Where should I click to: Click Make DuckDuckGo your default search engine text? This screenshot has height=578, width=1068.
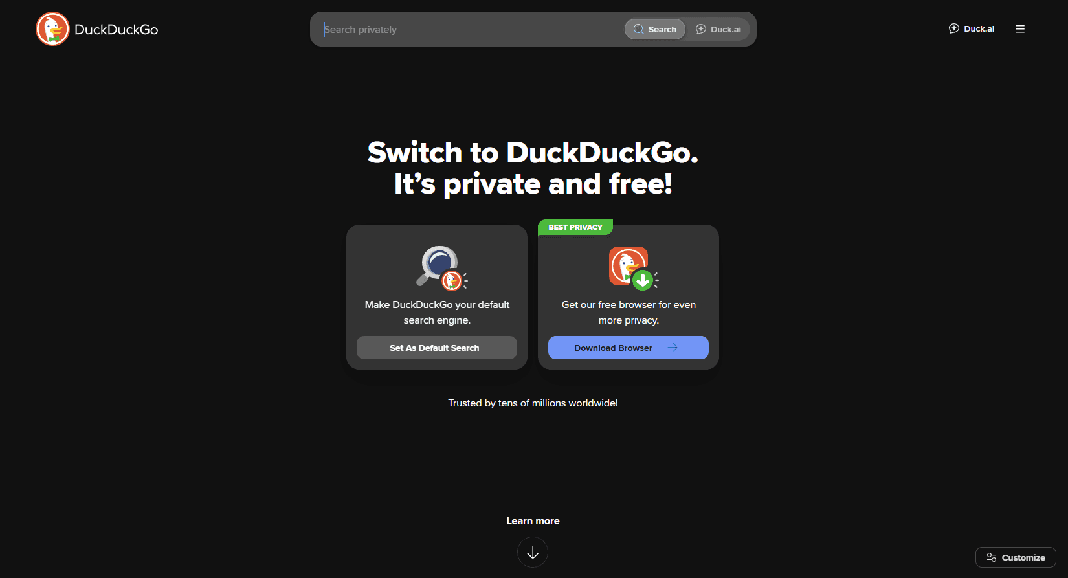[x=437, y=313]
